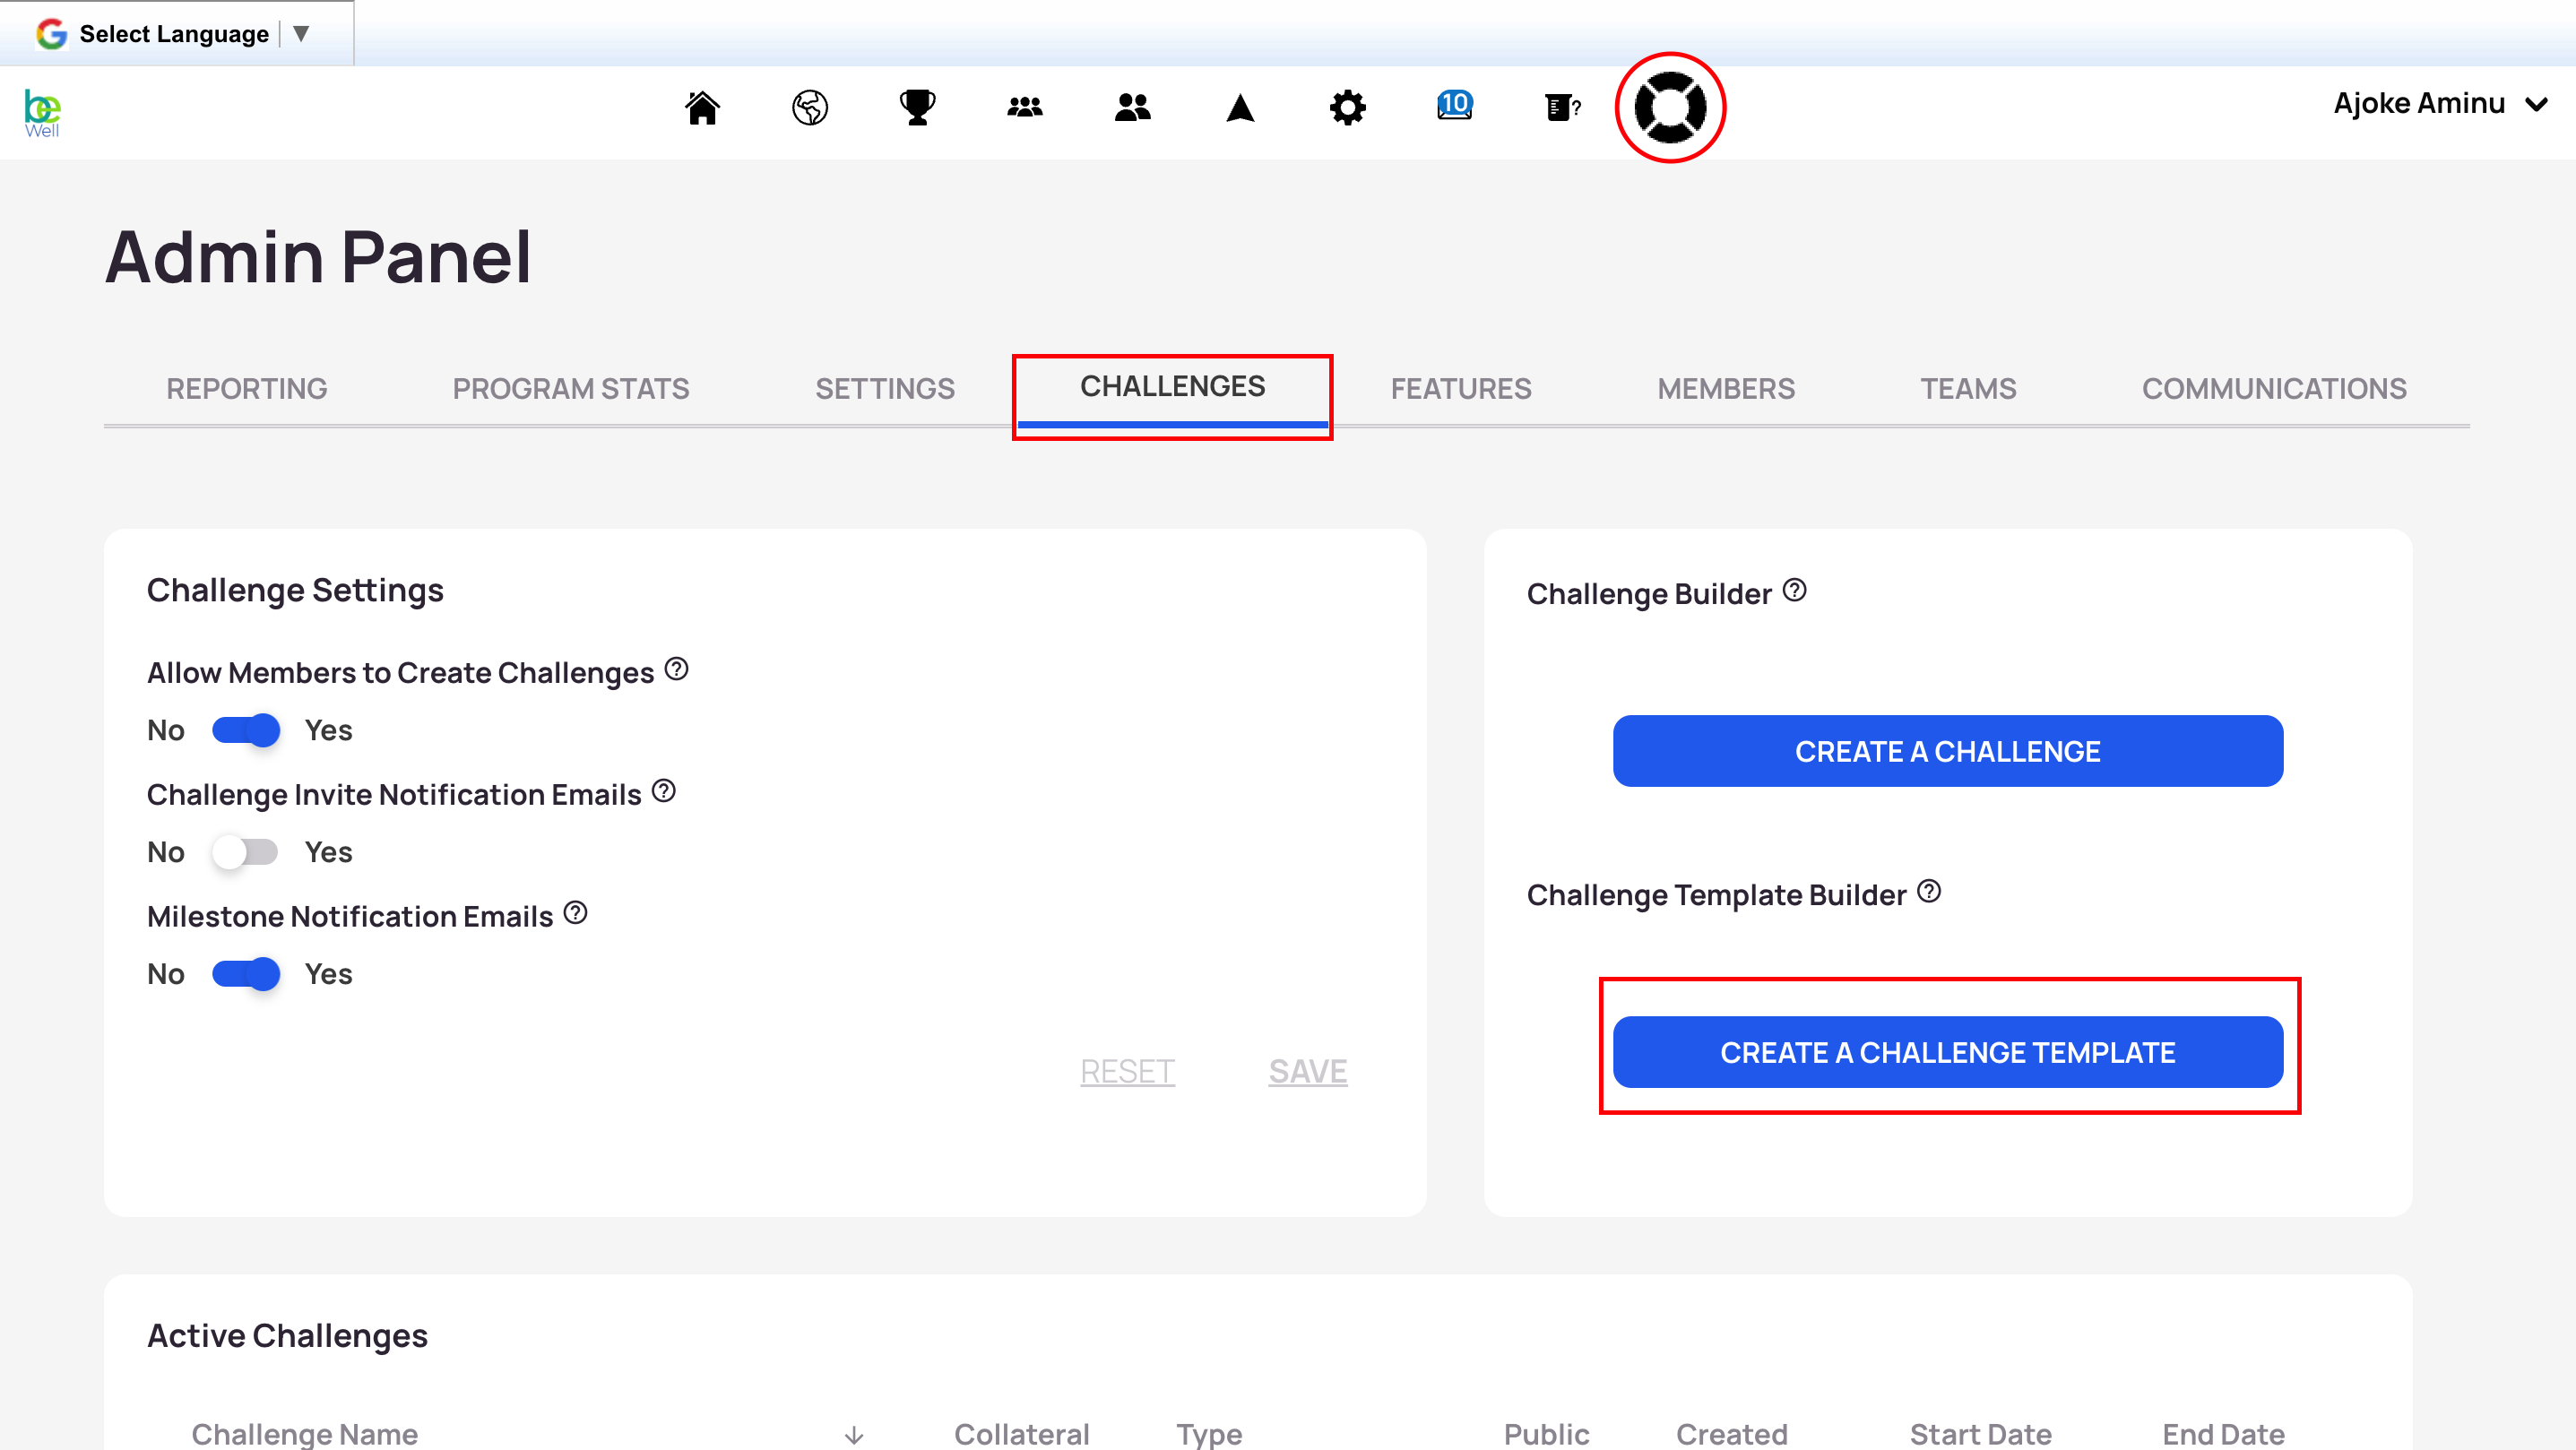This screenshot has height=1450, width=2576.
Task: Click the Save link
Action: click(1308, 1071)
